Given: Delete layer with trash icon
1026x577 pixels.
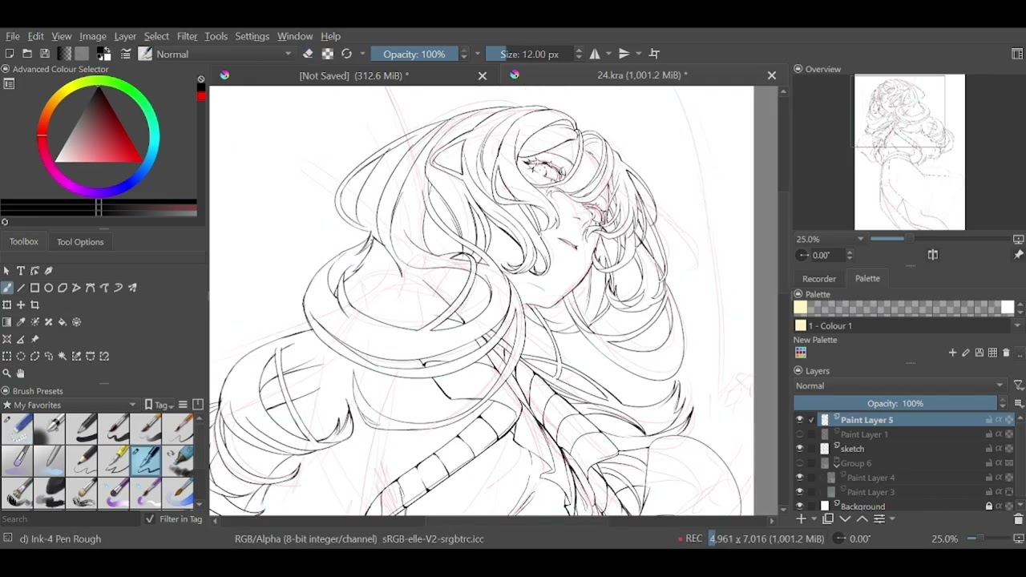Looking at the screenshot, I should 1018,519.
